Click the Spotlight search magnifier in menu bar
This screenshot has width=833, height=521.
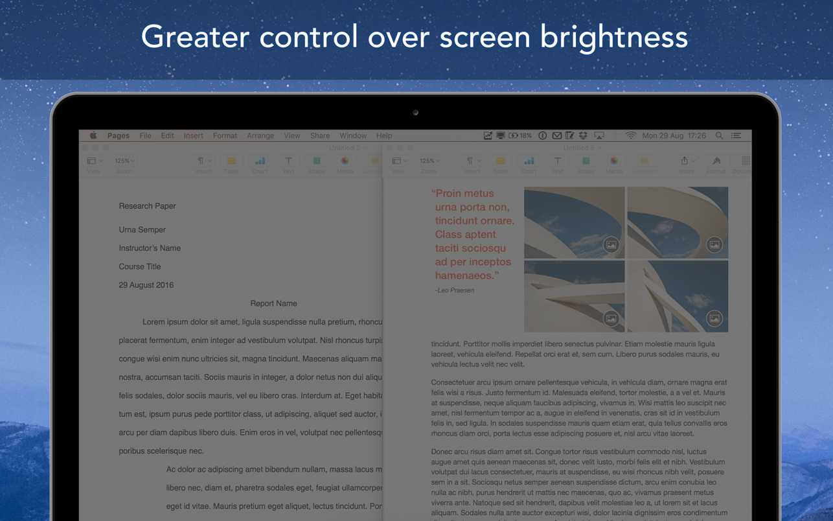(x=719, y=136)
